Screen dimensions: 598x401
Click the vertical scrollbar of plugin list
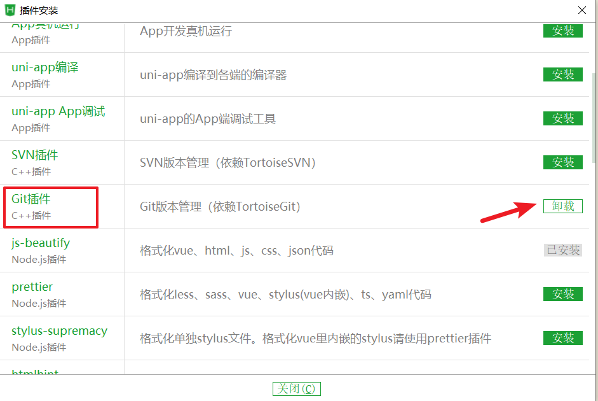(x=594, y=118)
